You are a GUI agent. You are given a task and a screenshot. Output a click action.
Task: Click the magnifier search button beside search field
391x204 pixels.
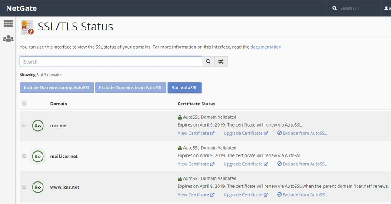point(208,62)
